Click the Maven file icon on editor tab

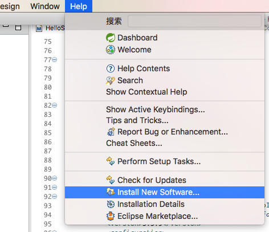point(39,29)
